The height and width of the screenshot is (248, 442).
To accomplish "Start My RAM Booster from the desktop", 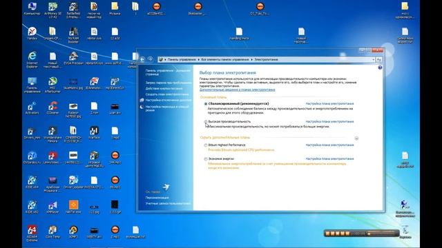I will tap(73, 35).
